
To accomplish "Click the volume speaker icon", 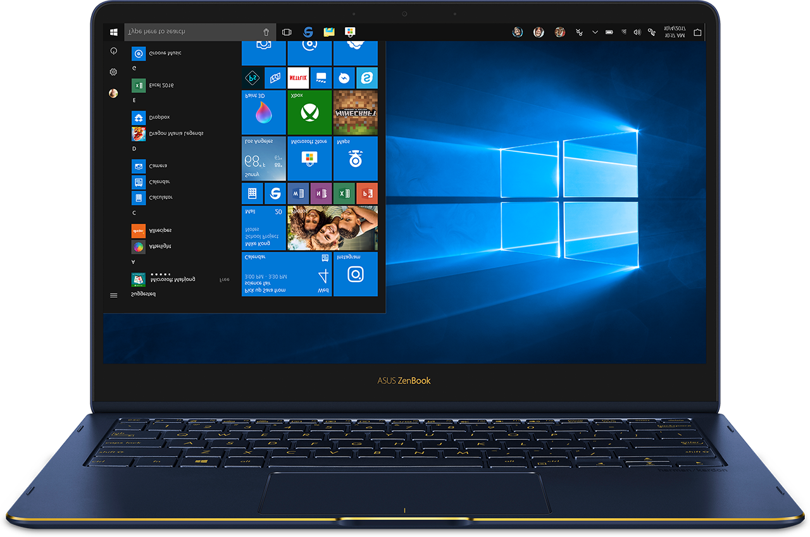I will pos(637,32).
